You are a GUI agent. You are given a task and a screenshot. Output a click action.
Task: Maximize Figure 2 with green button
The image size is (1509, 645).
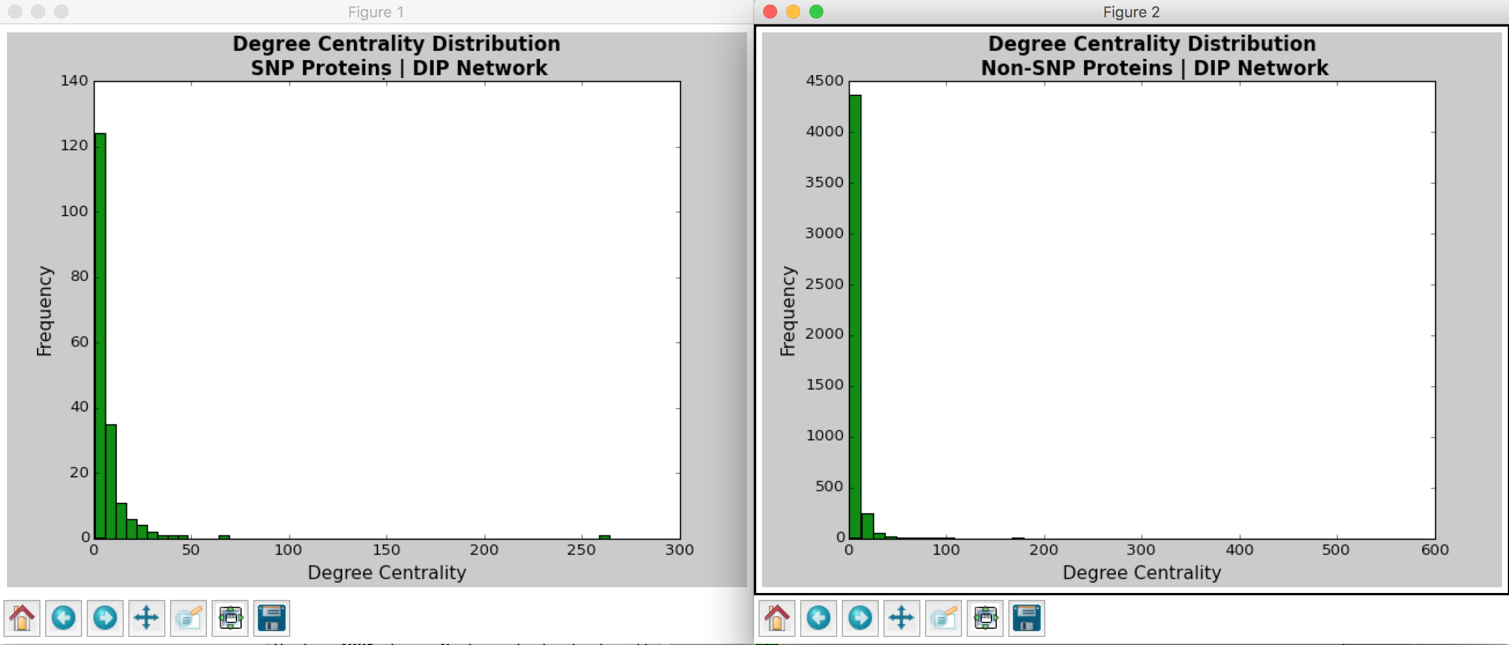point(816,12)
